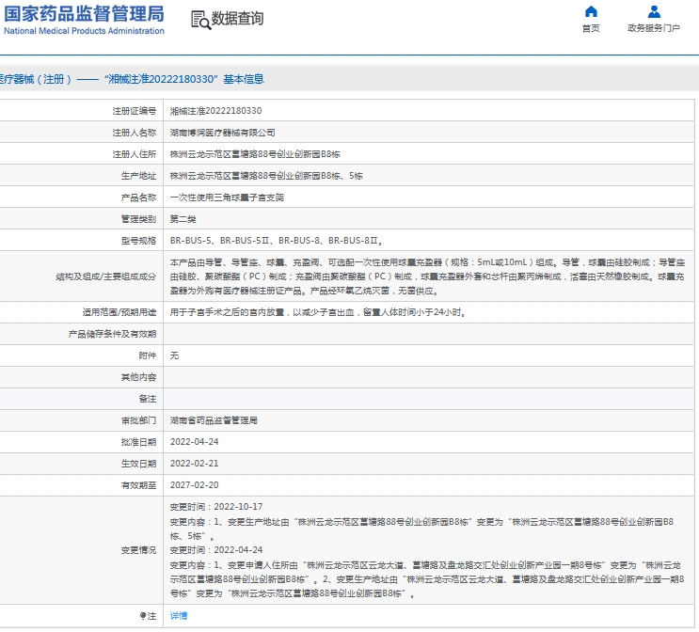Click registrant name 湖南博润医疗器械有限公司
Screen dimensions: 699x632
coord(222,133)
